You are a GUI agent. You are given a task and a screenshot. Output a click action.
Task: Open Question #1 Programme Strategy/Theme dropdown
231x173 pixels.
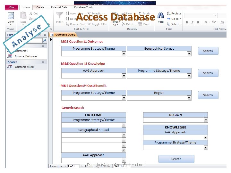[124, 54]
